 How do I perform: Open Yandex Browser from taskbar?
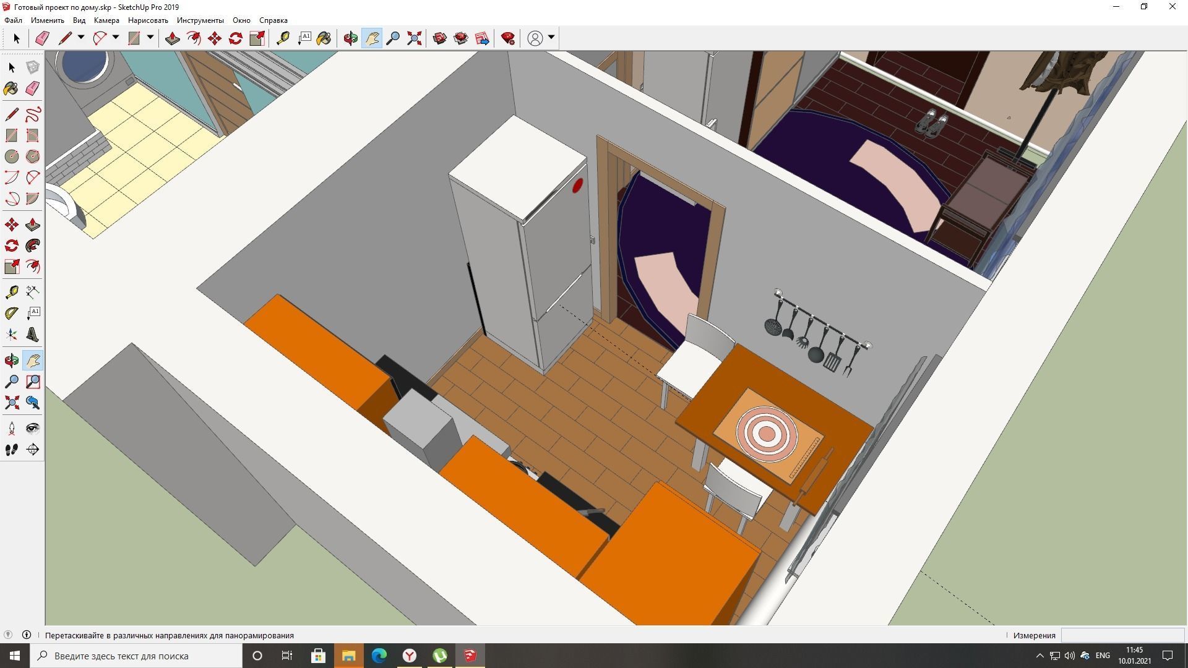tap(410, 656)
